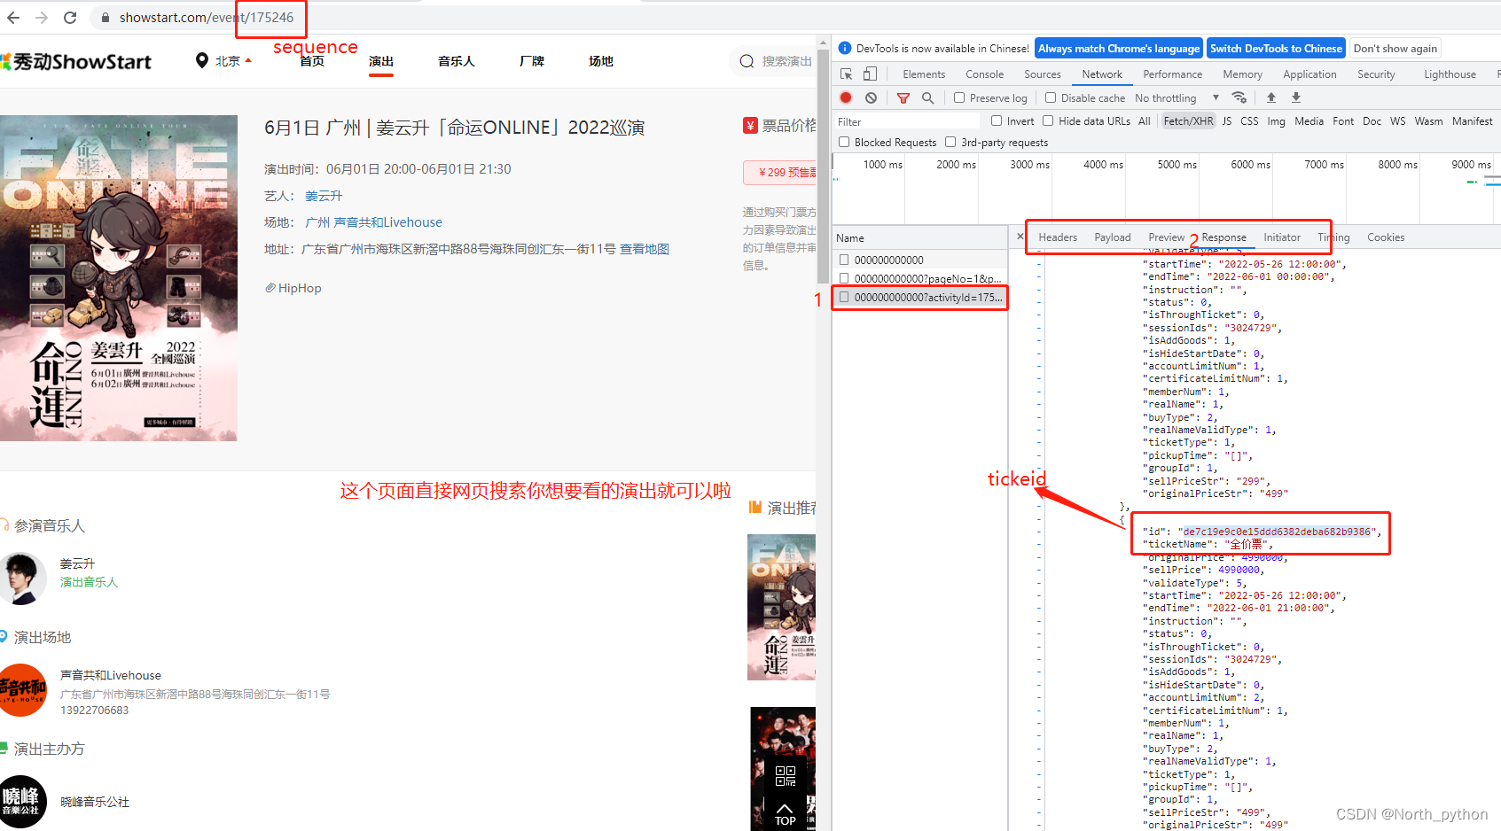Viewport: 1501px width, 831px height.
Task: Filter requests by the JS type
Action: click(x=1226, y=121)
